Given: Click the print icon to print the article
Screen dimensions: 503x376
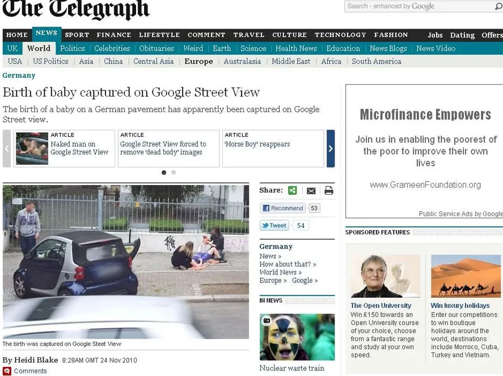Looking at the screenshot, I should [329, 190].
